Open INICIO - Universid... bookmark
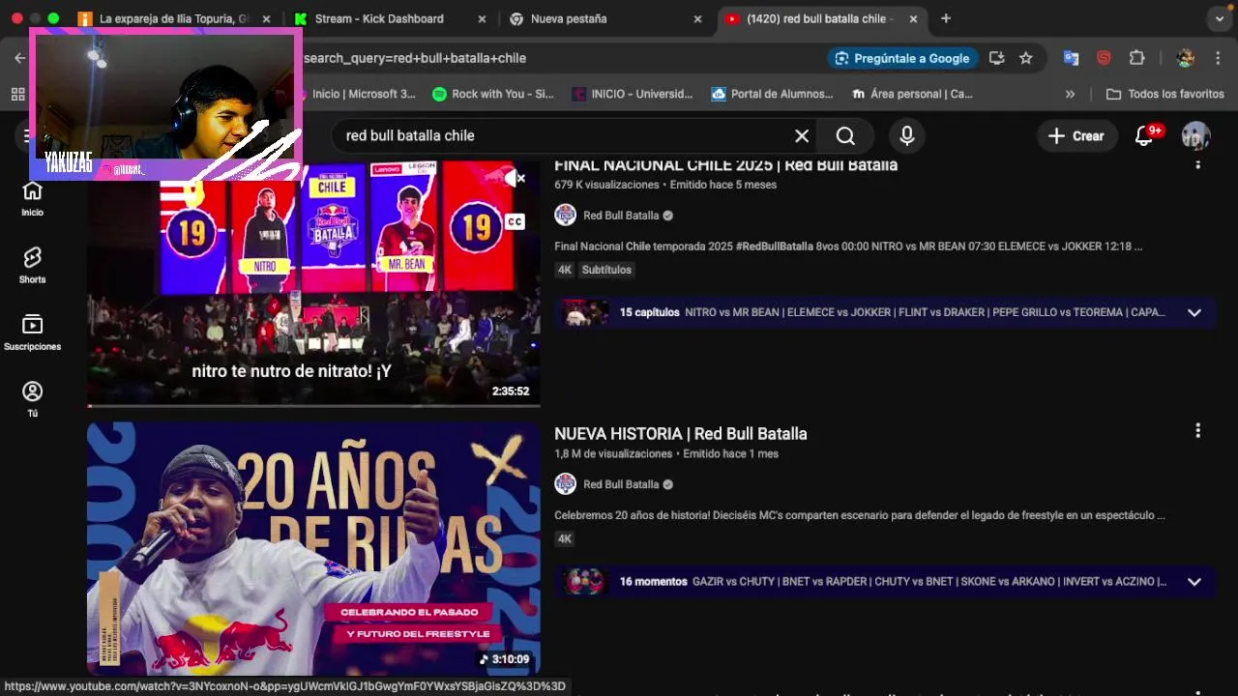Image resolution: width=1238 pixels, height=696 pixels. coord(633,94)
